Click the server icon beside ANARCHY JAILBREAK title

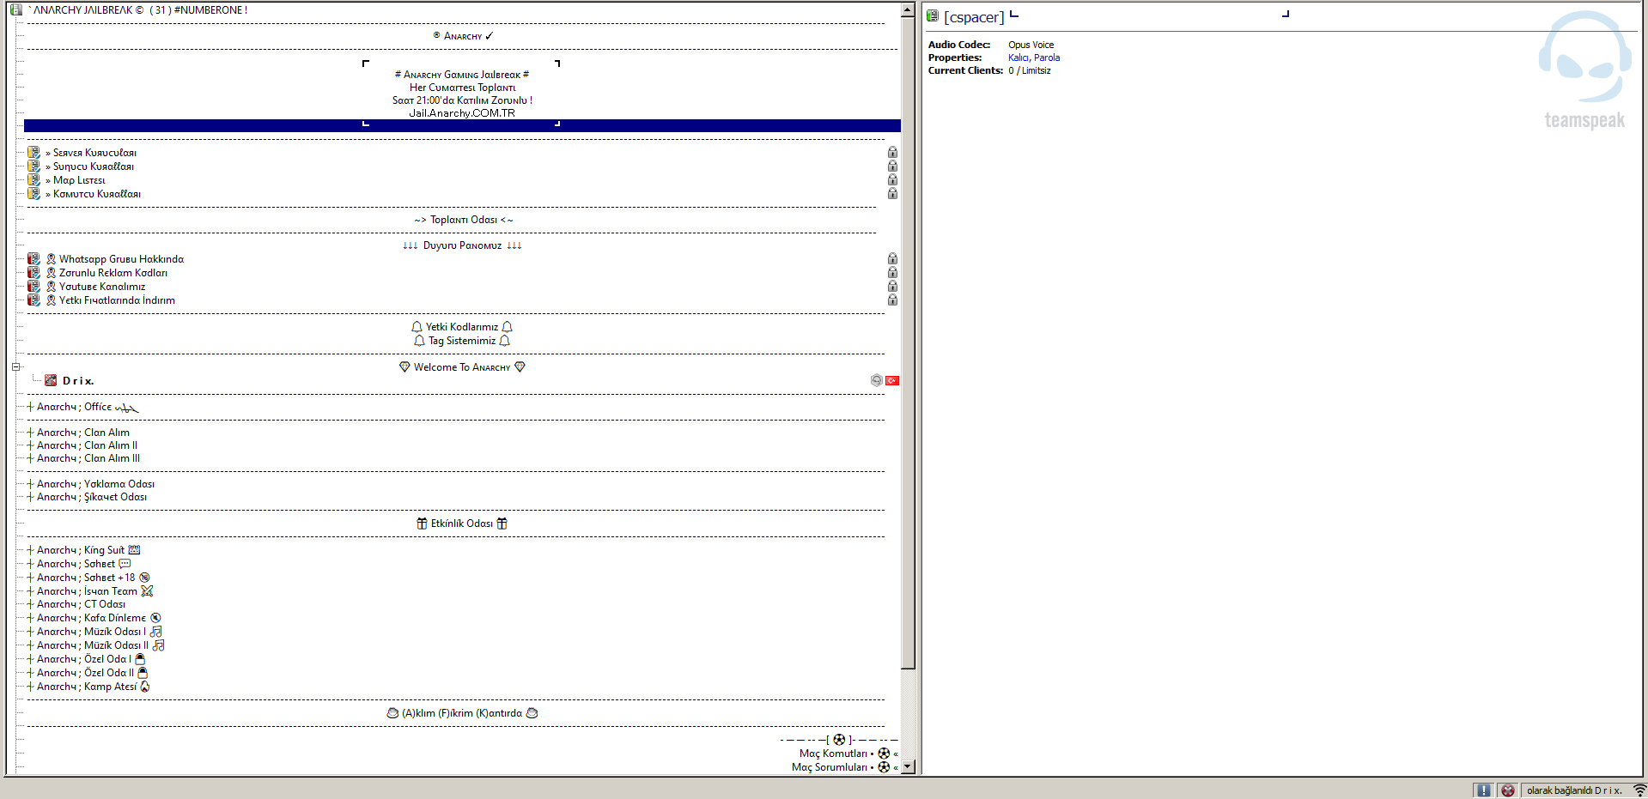pyautogui.click(x=15, y=10)
